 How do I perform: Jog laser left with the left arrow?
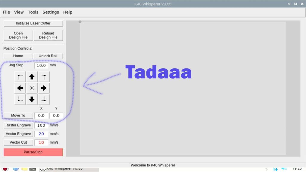tap(20, 88)
